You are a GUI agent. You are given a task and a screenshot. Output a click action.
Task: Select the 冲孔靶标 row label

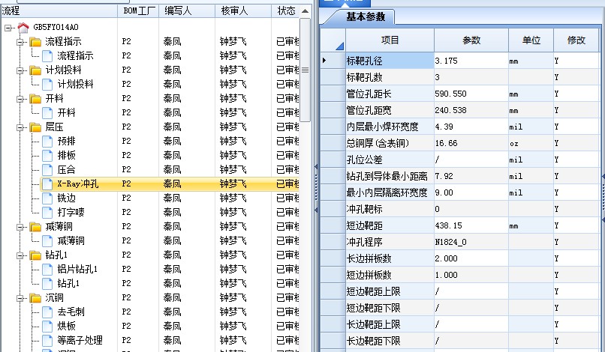coord(390,209)
